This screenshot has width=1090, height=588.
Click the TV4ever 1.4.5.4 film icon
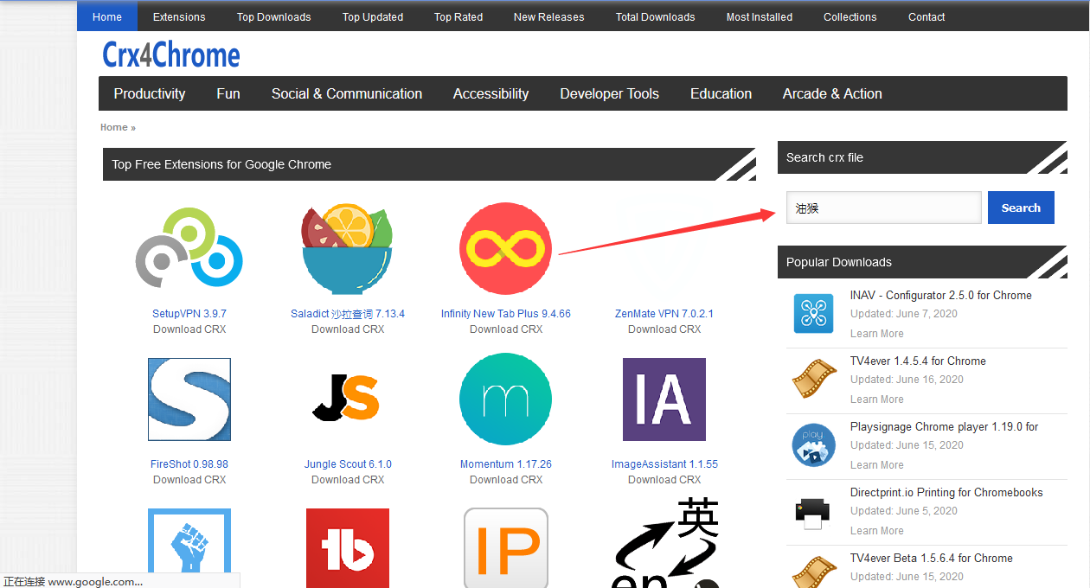coord(813,379)
